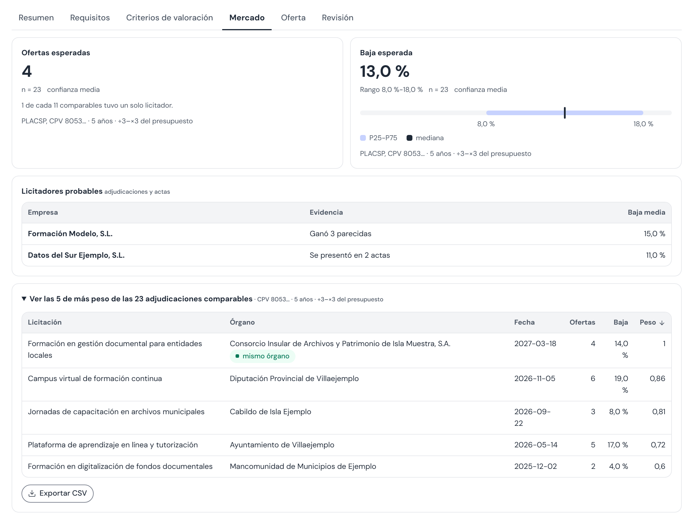The width and height of the screenshot is (698, 516).
Task: Open 'Campus virtual de formación continua' row
Action: click(347, 385)
